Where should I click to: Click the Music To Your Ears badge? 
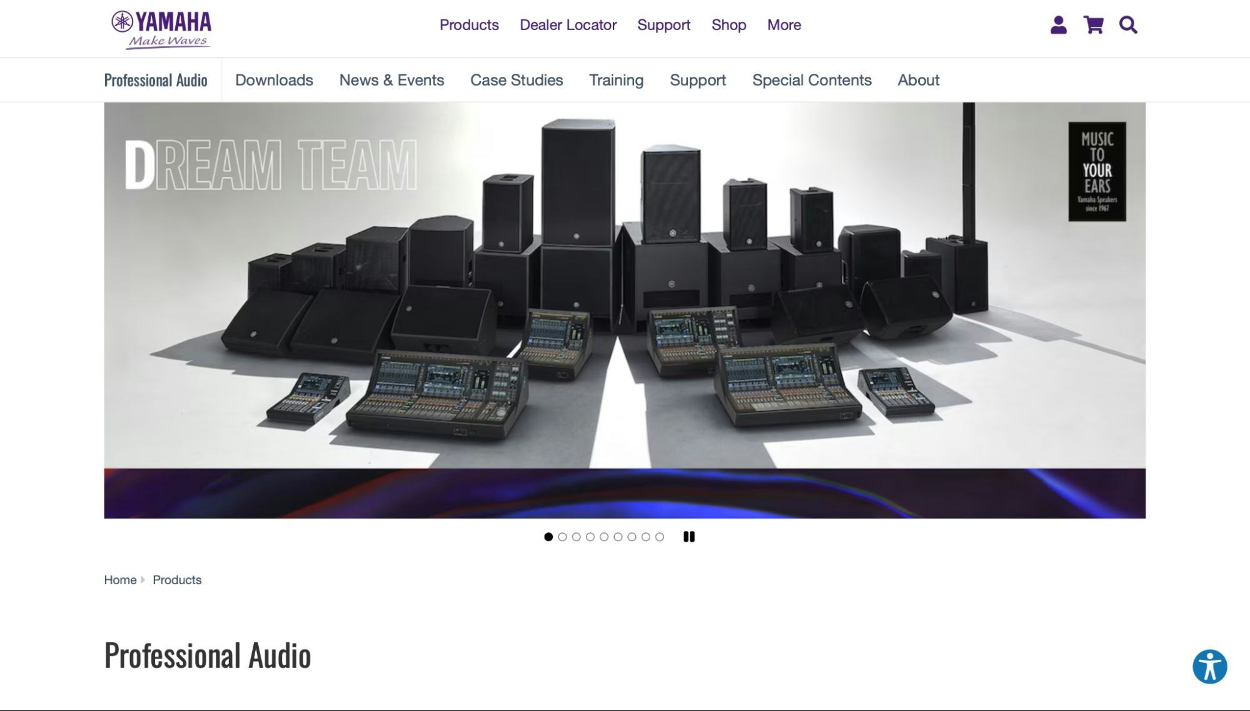click(x=1097, y=171)
